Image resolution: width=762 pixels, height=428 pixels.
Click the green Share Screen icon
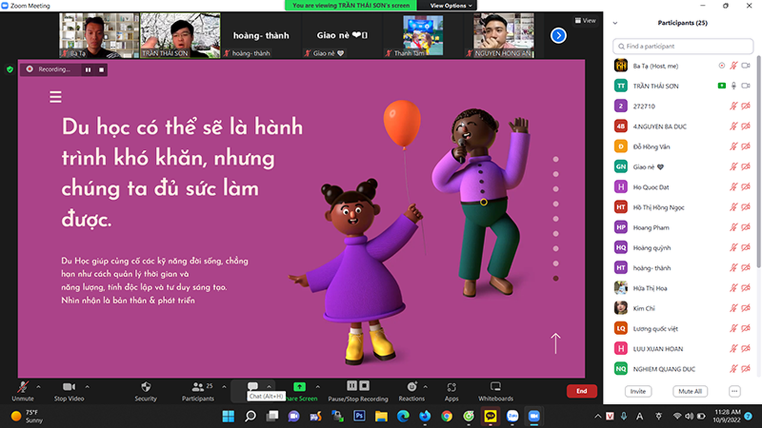pos(299,387)
